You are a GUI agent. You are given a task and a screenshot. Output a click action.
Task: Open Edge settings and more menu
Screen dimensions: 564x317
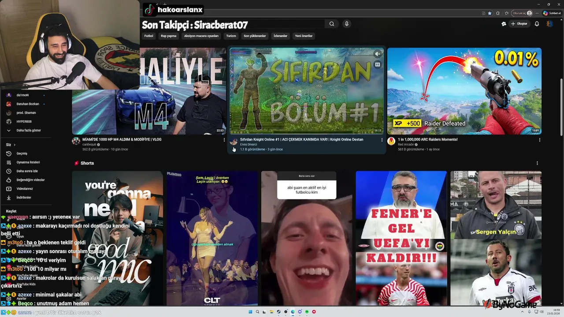pyautogui.click(x=537, y=13)
